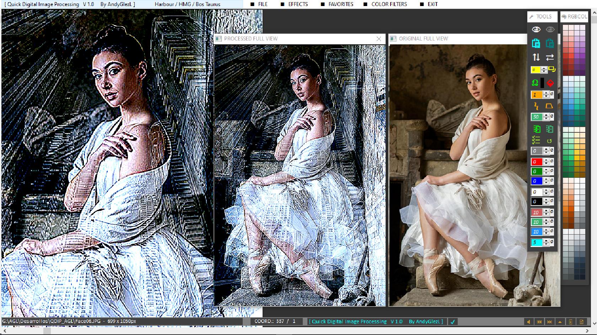Click the white eye icon in Tools
597x335 pixels.
click(x=536, y=29)
